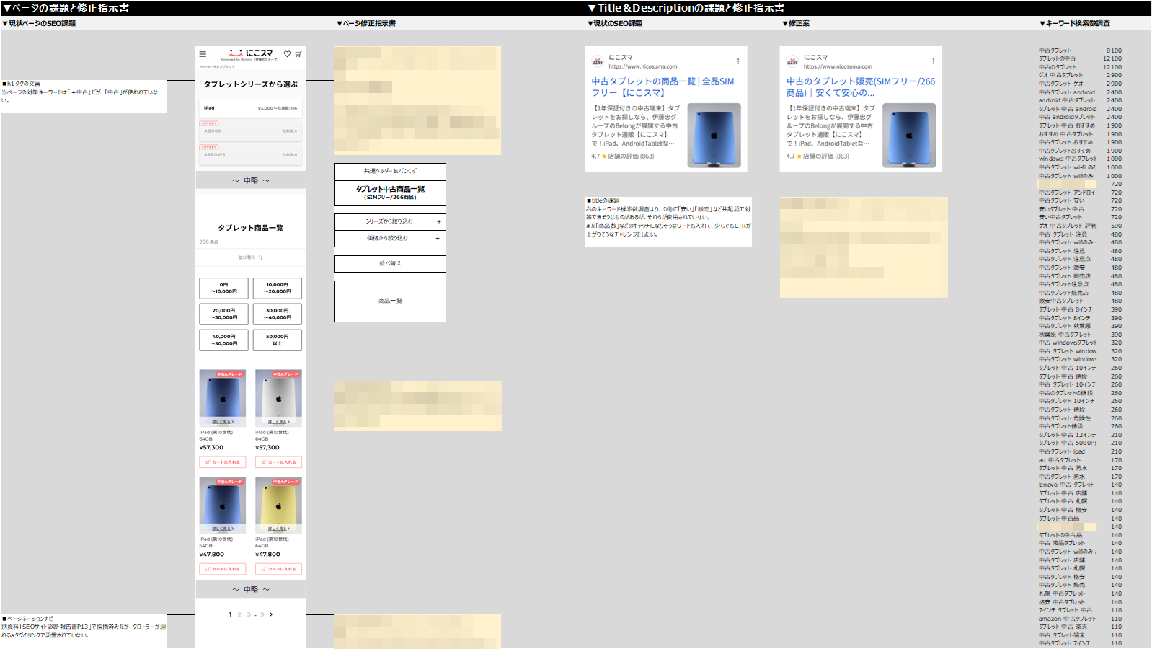Click the blue iPad thumbnail in right search result
Screen dimensions: 1152x649
point(909,136)
